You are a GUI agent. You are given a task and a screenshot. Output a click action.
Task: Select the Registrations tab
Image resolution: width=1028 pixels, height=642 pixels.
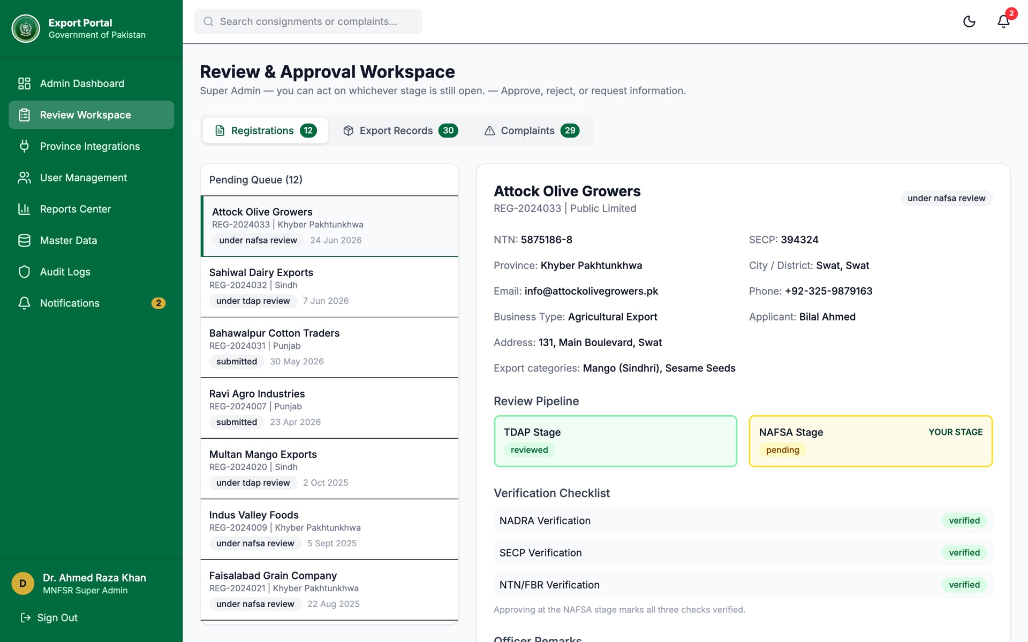pos(266,131)
